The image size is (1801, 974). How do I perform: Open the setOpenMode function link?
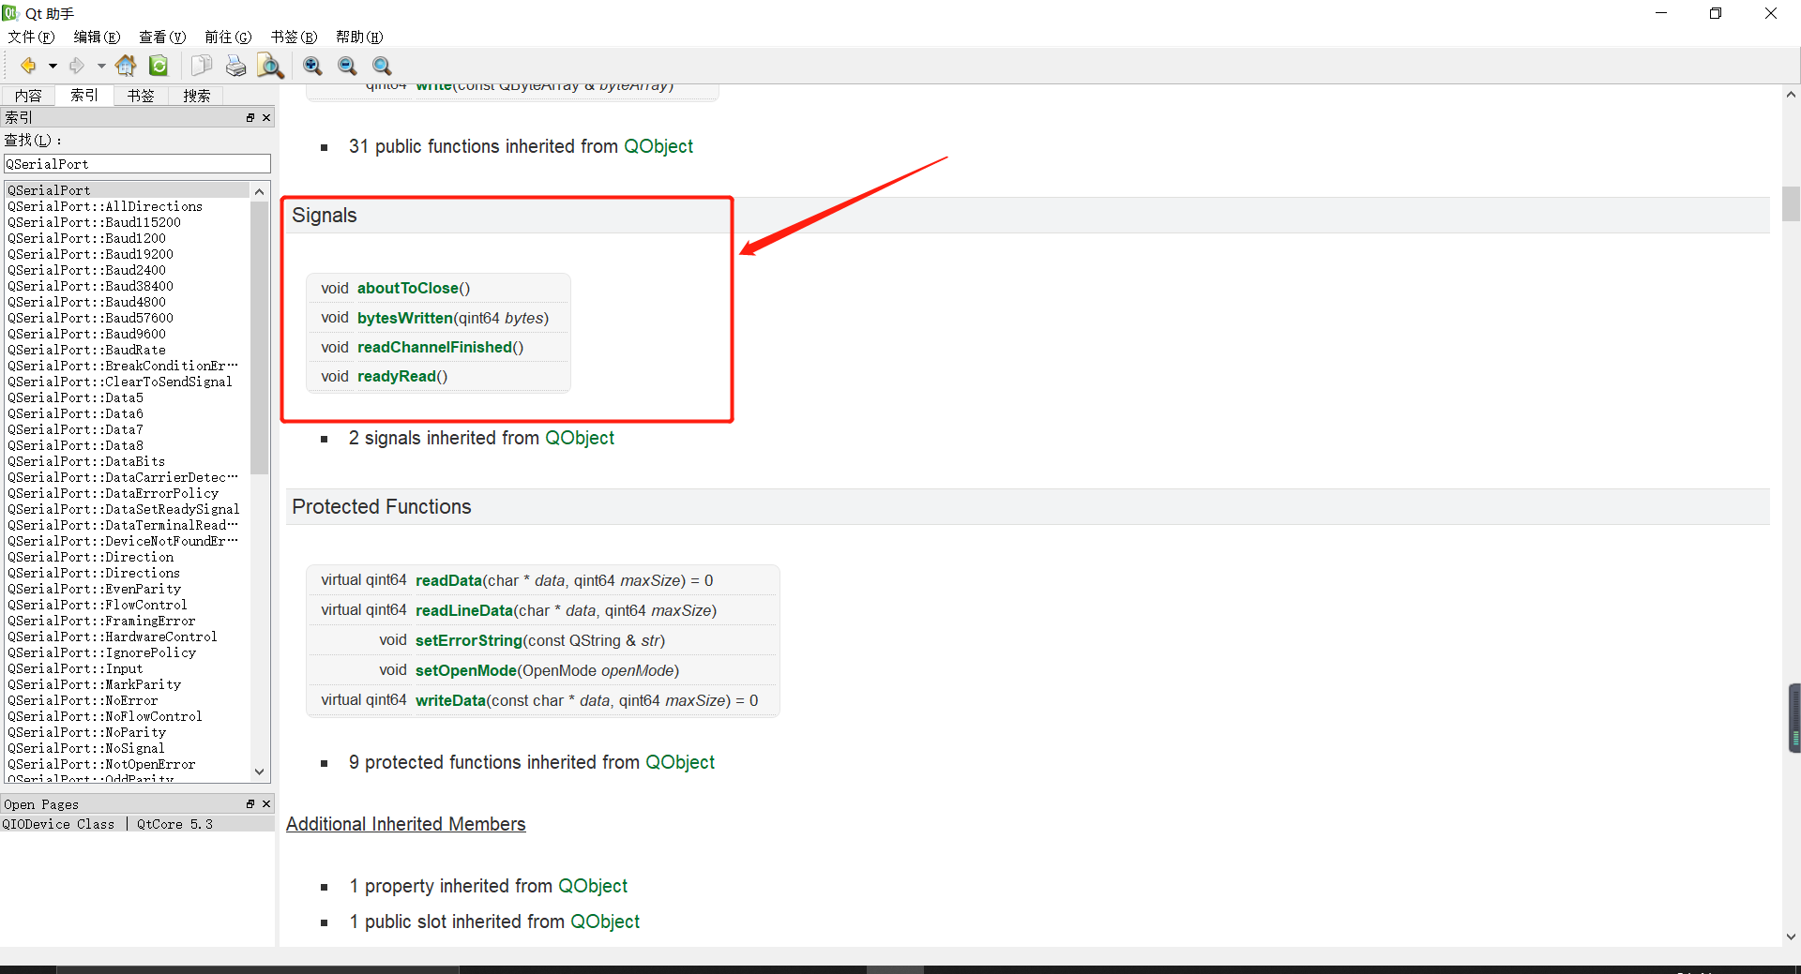click(x=465, y=670)
